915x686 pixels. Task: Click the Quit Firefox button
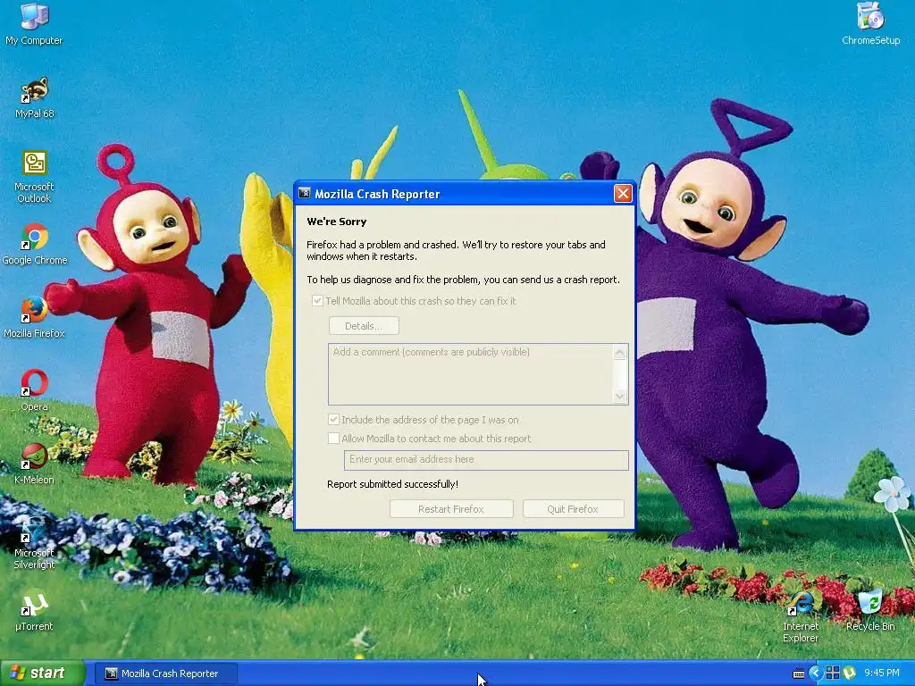(573, 508)
